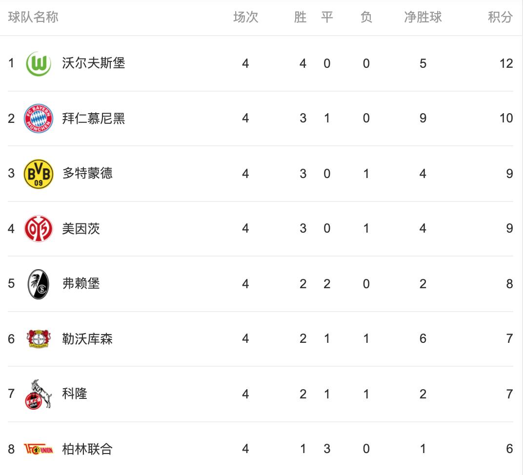Viewport: 523px width, 475px height.
Task: Click the Wolfsburg club logo
Action: [39, 63]
